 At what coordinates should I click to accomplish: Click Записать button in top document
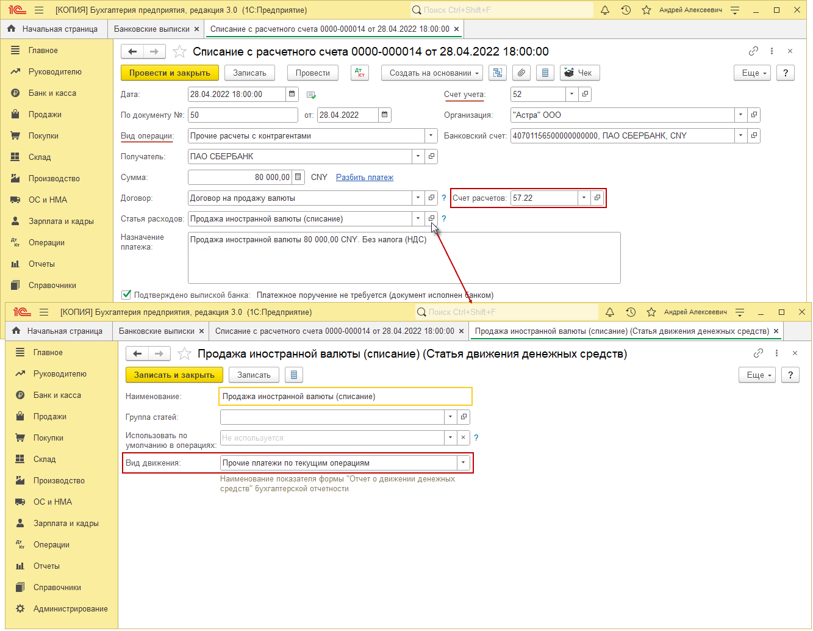(249, 73)
